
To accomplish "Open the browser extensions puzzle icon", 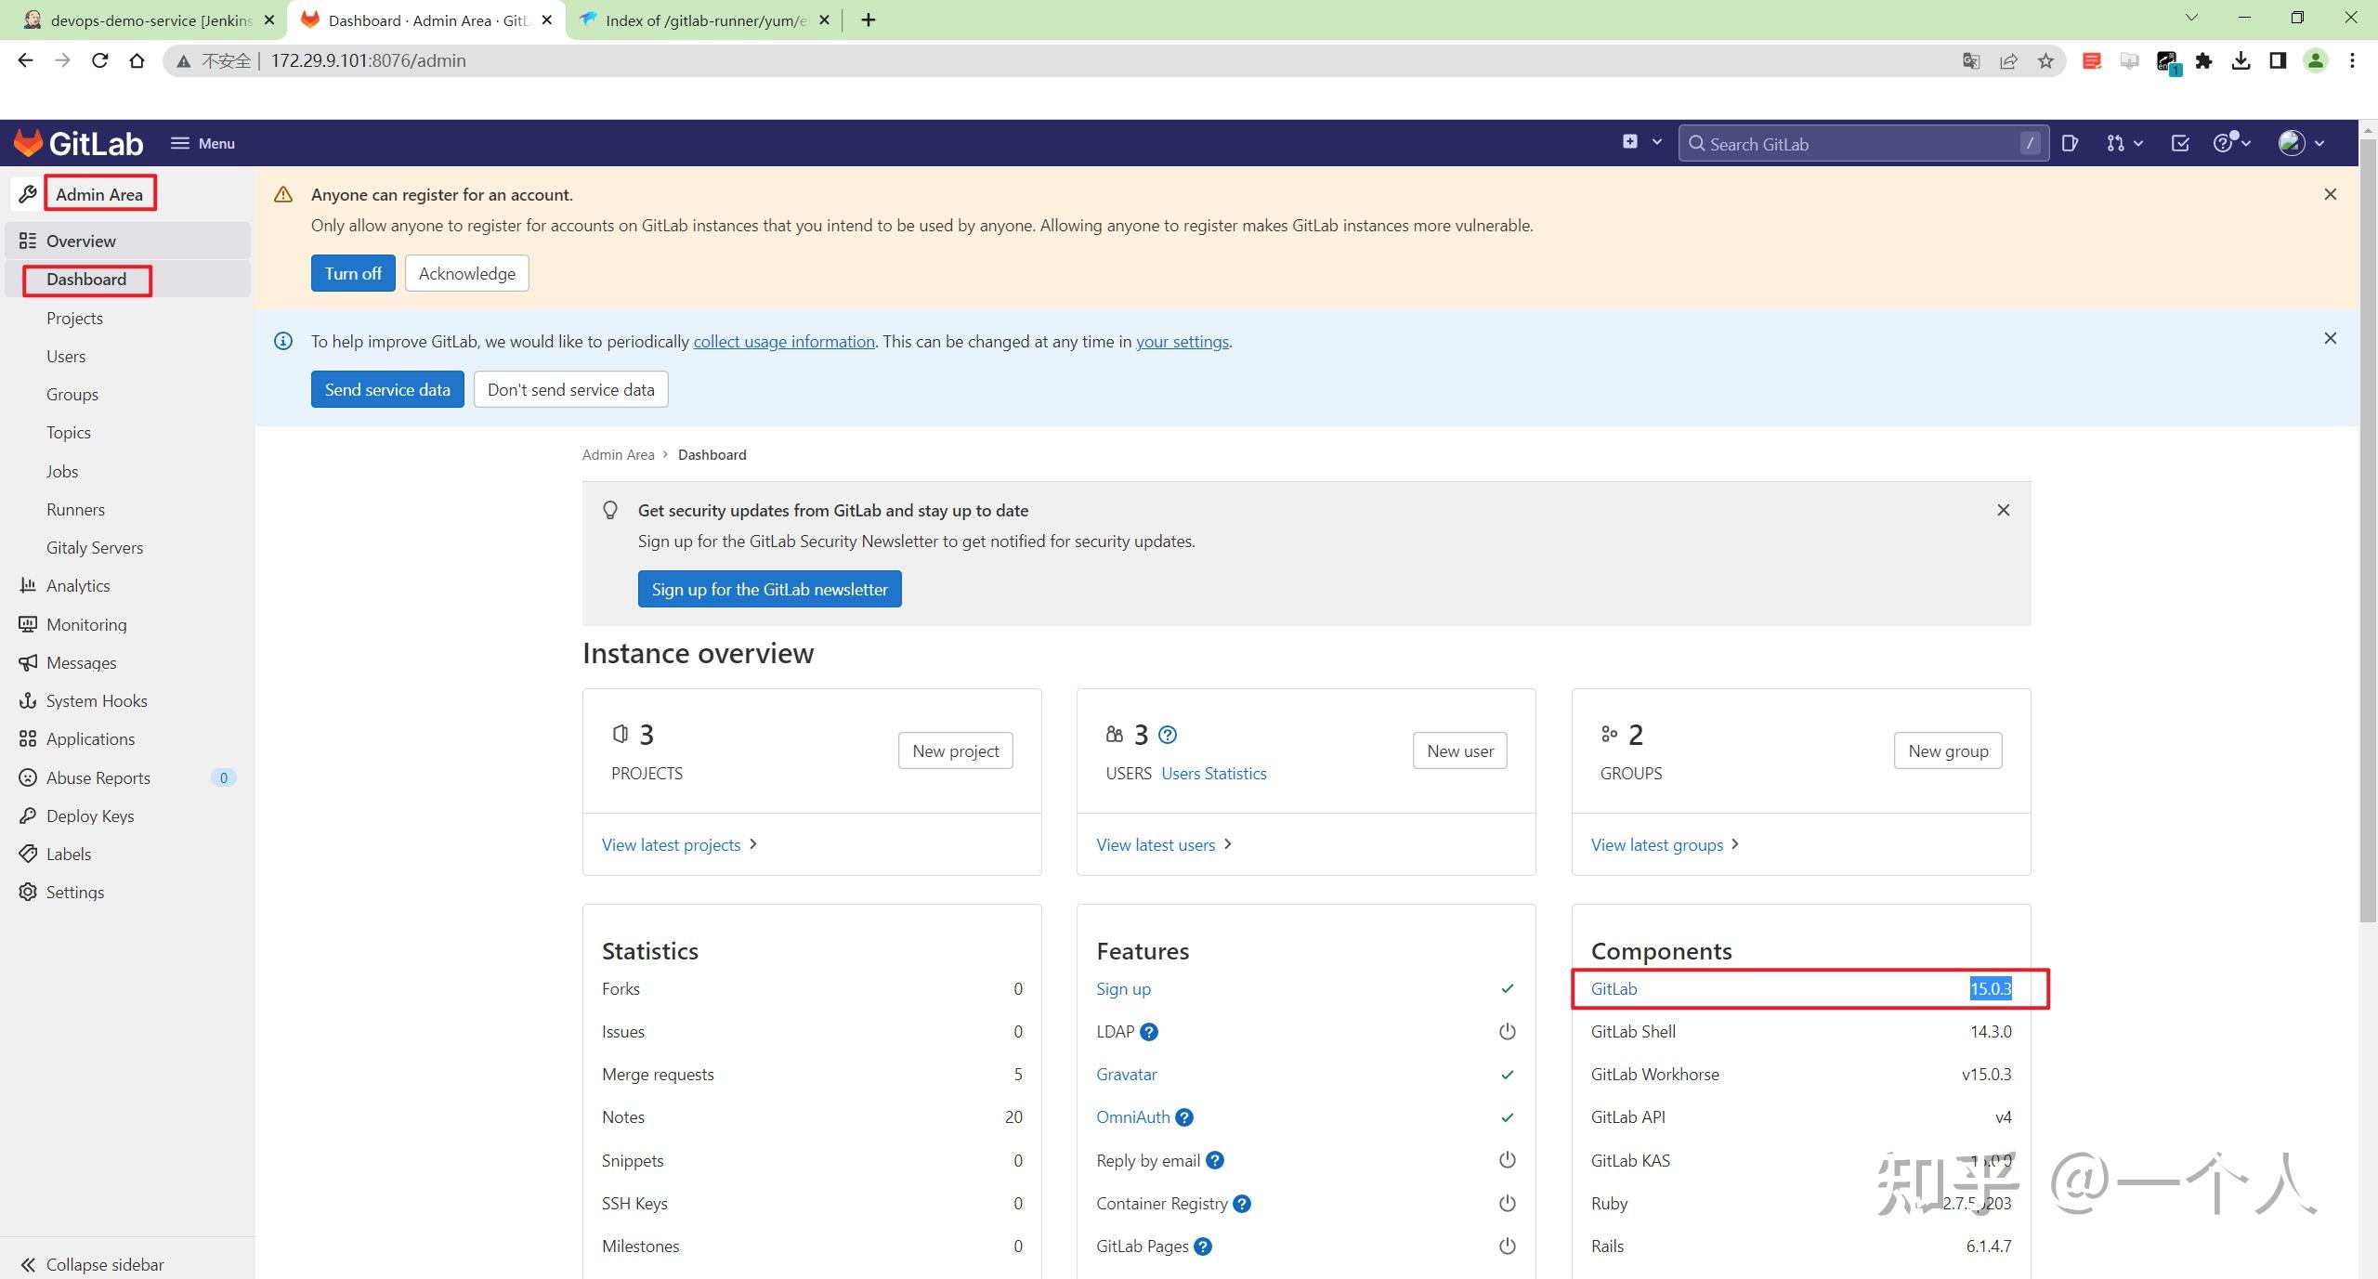I will coord(2203,61).
